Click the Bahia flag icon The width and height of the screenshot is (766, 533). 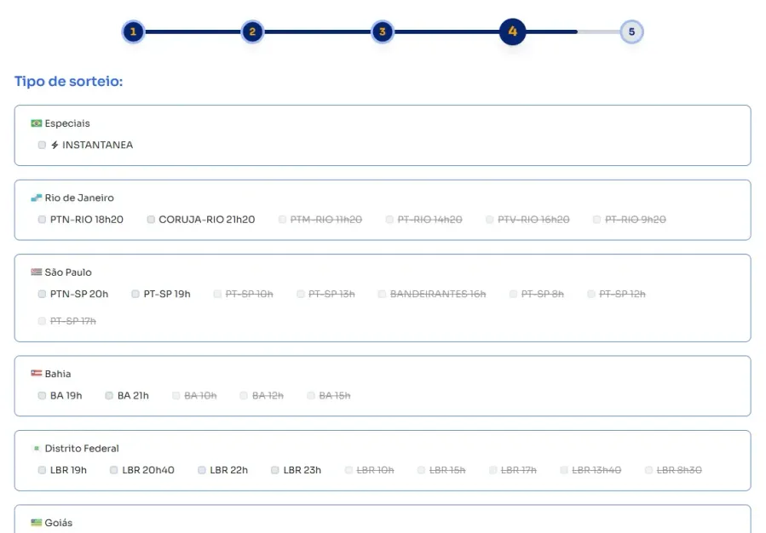(x=37, y=374)
